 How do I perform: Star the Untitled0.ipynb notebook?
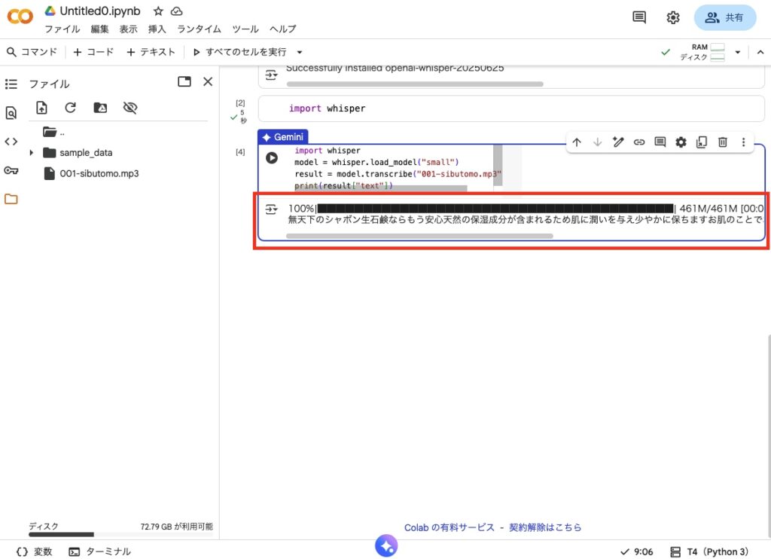(x=158, y=11)
